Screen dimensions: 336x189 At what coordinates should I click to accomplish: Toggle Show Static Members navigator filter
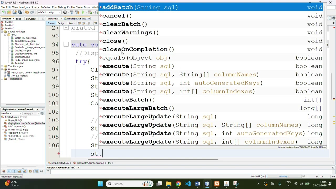(x=14, y=171)
